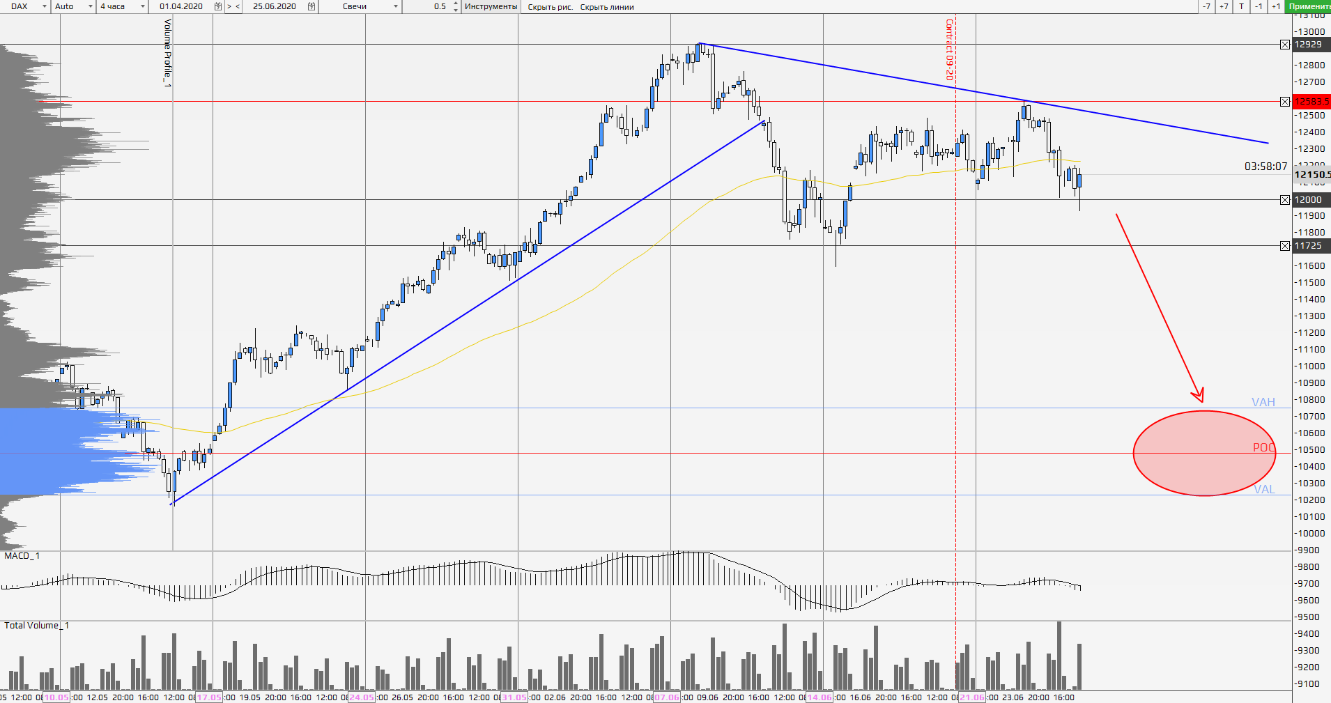Screen dimensions: 1331x703
Task: Click the 25.06.2020 end date field
Action: coord(274,6)
